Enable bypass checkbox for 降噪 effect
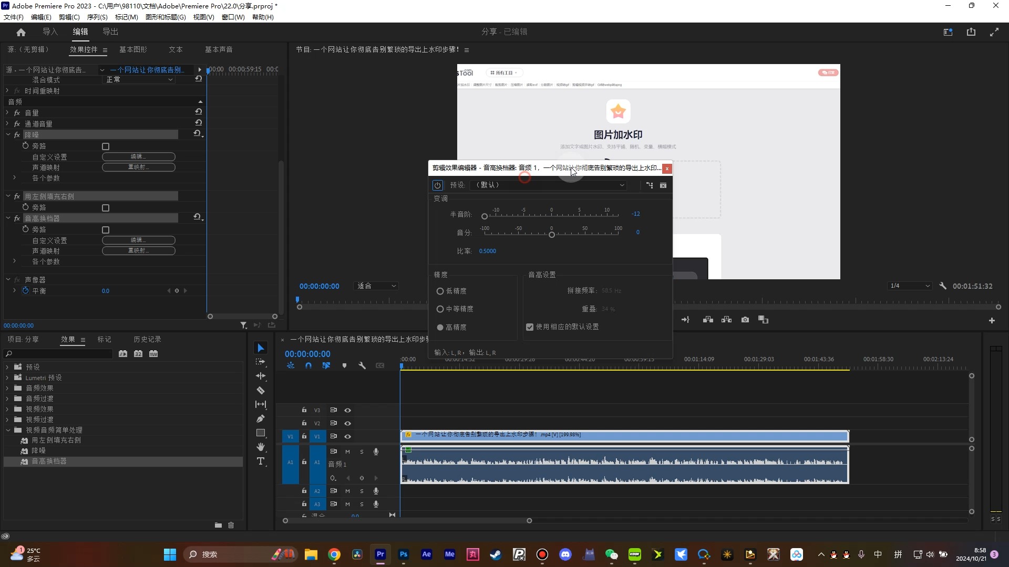 tap(106, 146)
